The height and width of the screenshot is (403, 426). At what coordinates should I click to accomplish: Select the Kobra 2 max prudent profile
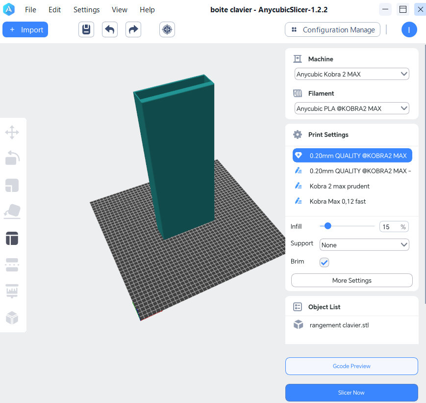click(x=339, y=186)
